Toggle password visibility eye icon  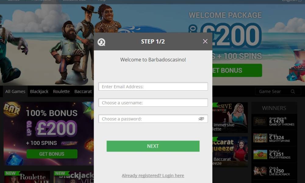pyautogui.click(x=201, y=119)
